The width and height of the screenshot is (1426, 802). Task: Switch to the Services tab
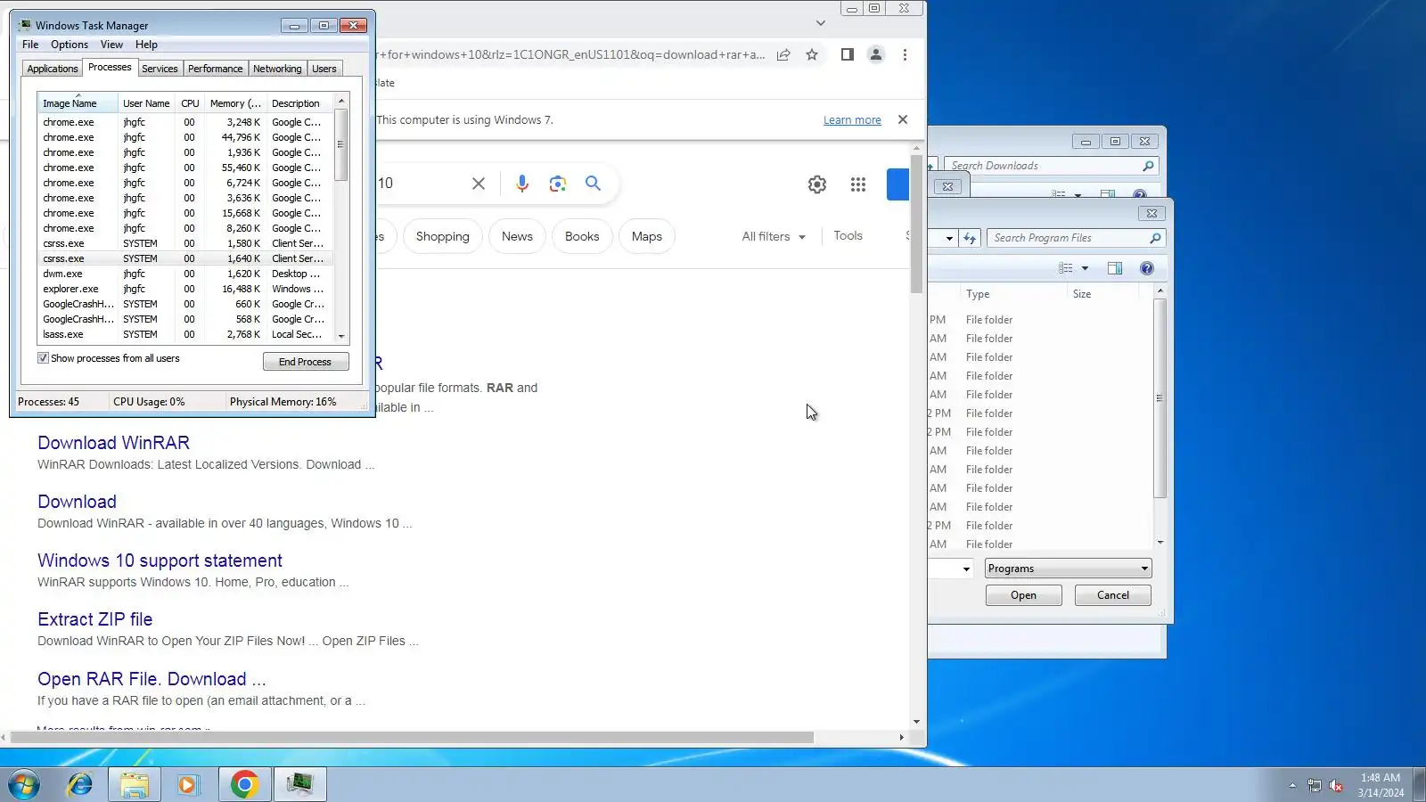[x=160, y=69]
